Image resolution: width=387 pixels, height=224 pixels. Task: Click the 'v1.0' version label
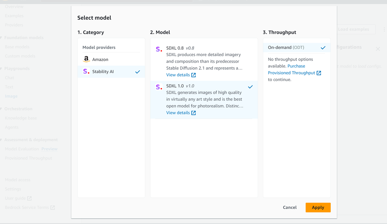(190, 86)
